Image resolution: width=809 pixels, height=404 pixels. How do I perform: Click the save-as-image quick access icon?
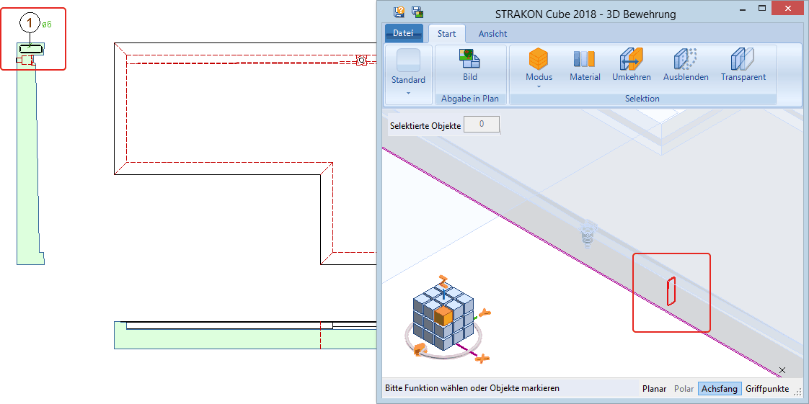point(417,12)
